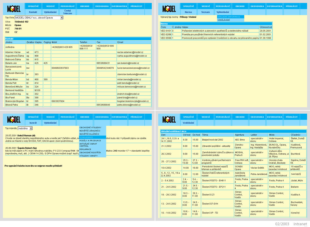Click the MODEL logo in top-left panel

coord(14,9)
